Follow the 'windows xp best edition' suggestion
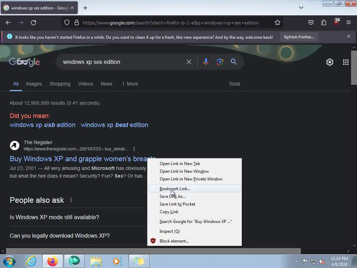357x268 pixels. (114, 125)
